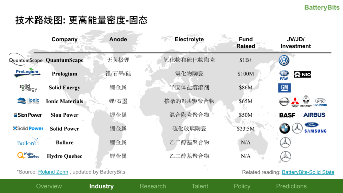Viewport: 343px width, 193px height.
Task: Click the Solid Energy logo
Action: (x=28, y=88)
